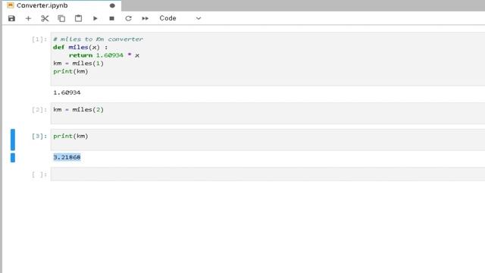Click the comment line 'miles to Km converter'
485x273 pixels.
(98, 39)
